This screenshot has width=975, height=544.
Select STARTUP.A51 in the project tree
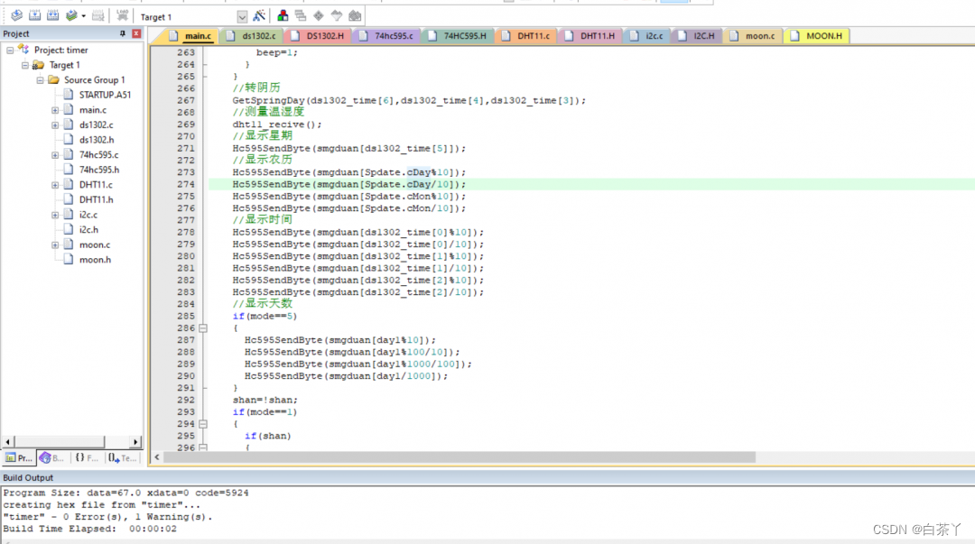[104, 95]
